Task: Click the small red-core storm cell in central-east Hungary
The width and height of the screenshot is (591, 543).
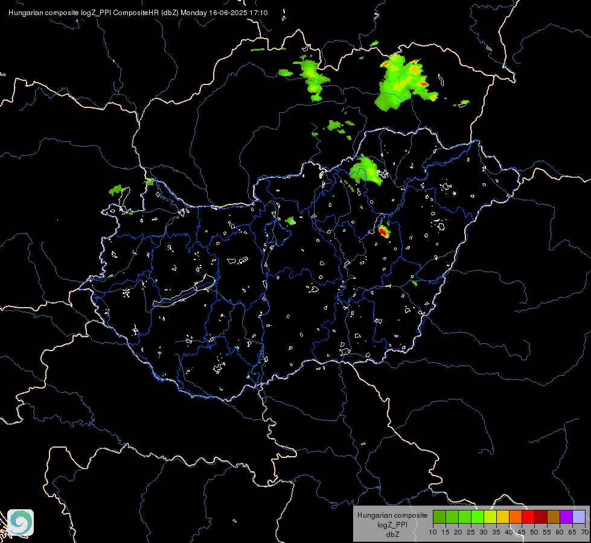Action: pos(384,231)
